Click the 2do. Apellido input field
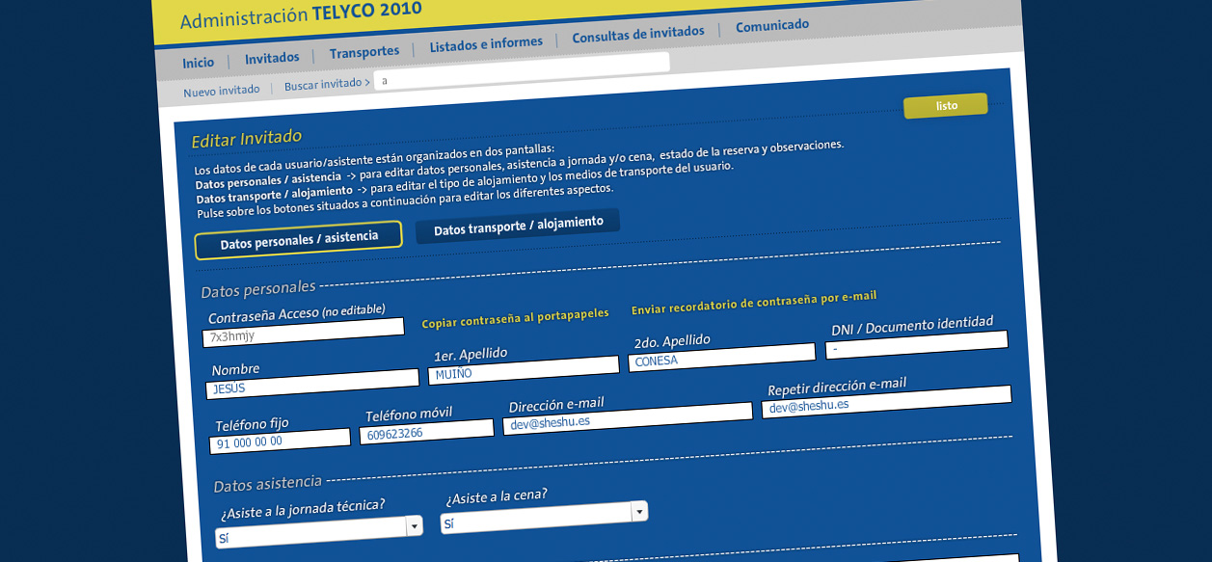This screenshot has height=562, width=1212. (722, 358)
